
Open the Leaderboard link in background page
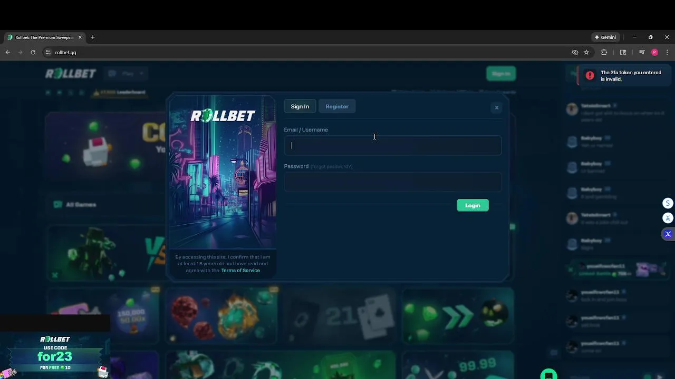[119, 92]
